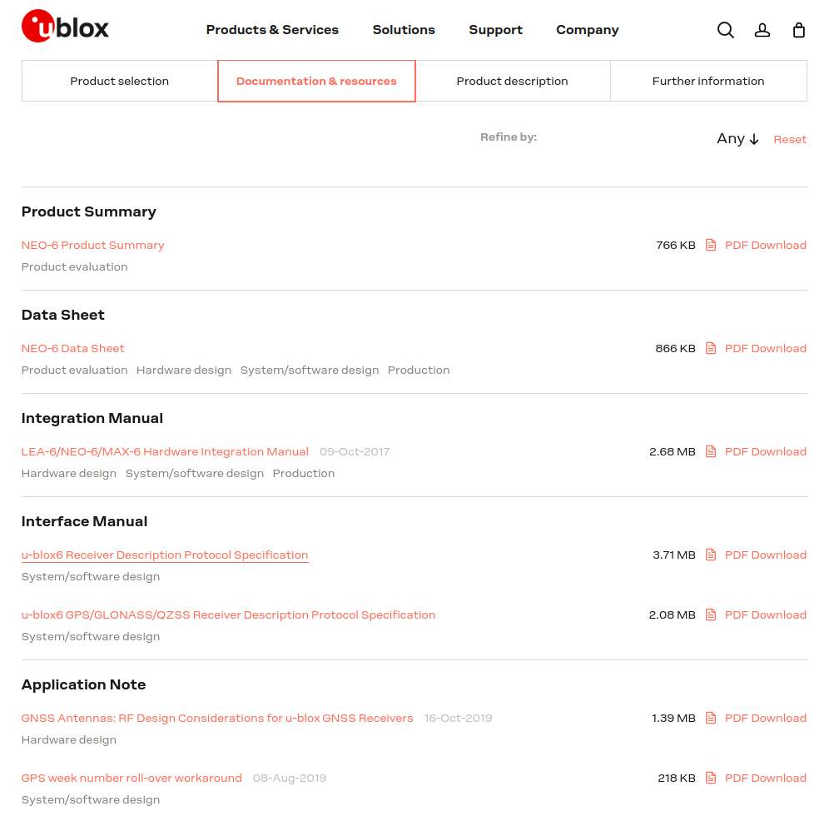819x821 pixels.
Task: Click the 16-Oct-2019 date text
Action: coord(458,718)
